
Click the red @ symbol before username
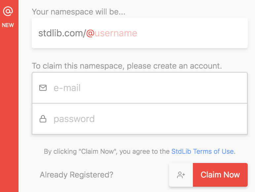click(x=90, y=33)
